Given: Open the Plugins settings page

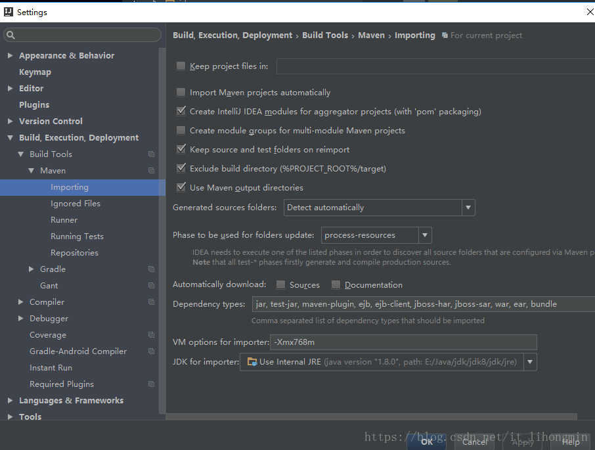Looking at the screenshot, I should (34, 105).
